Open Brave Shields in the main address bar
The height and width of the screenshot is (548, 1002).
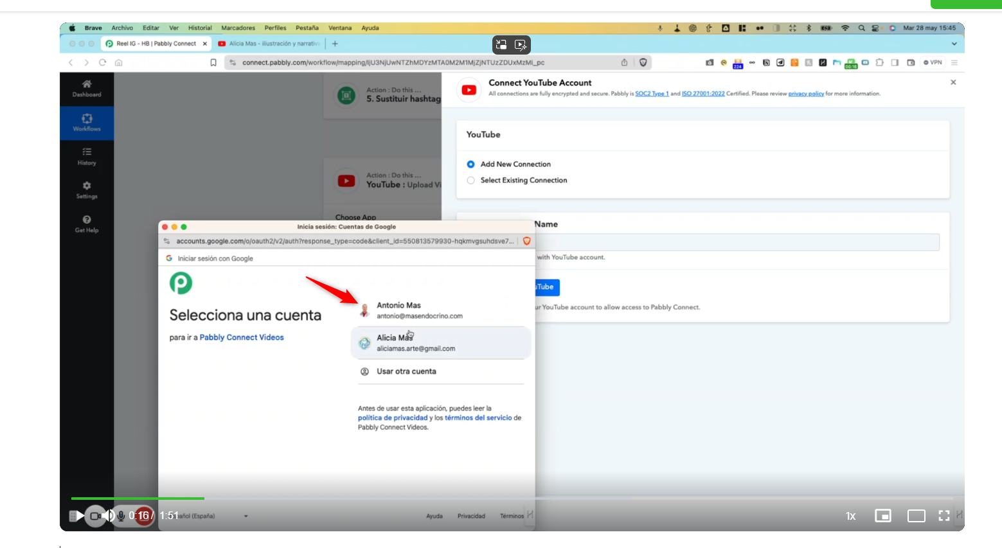(643, 62)
